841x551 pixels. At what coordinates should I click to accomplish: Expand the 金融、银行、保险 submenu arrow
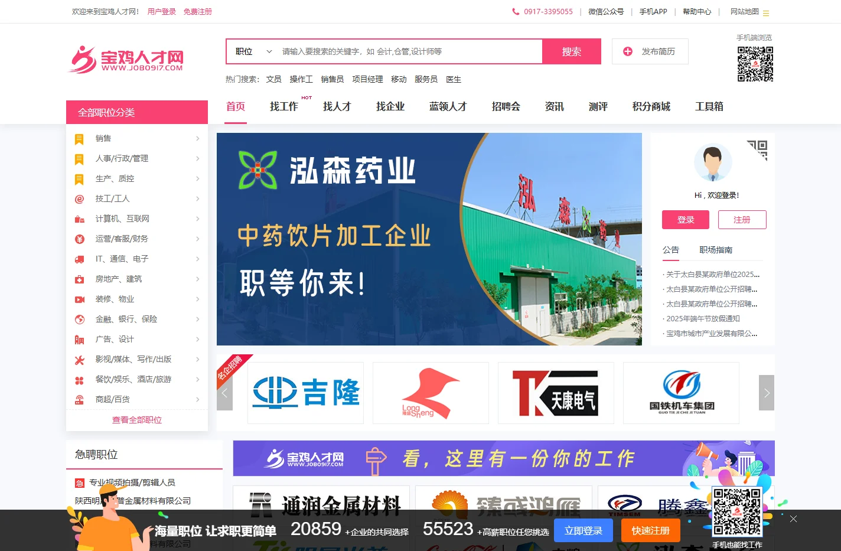tap(197, 319)
